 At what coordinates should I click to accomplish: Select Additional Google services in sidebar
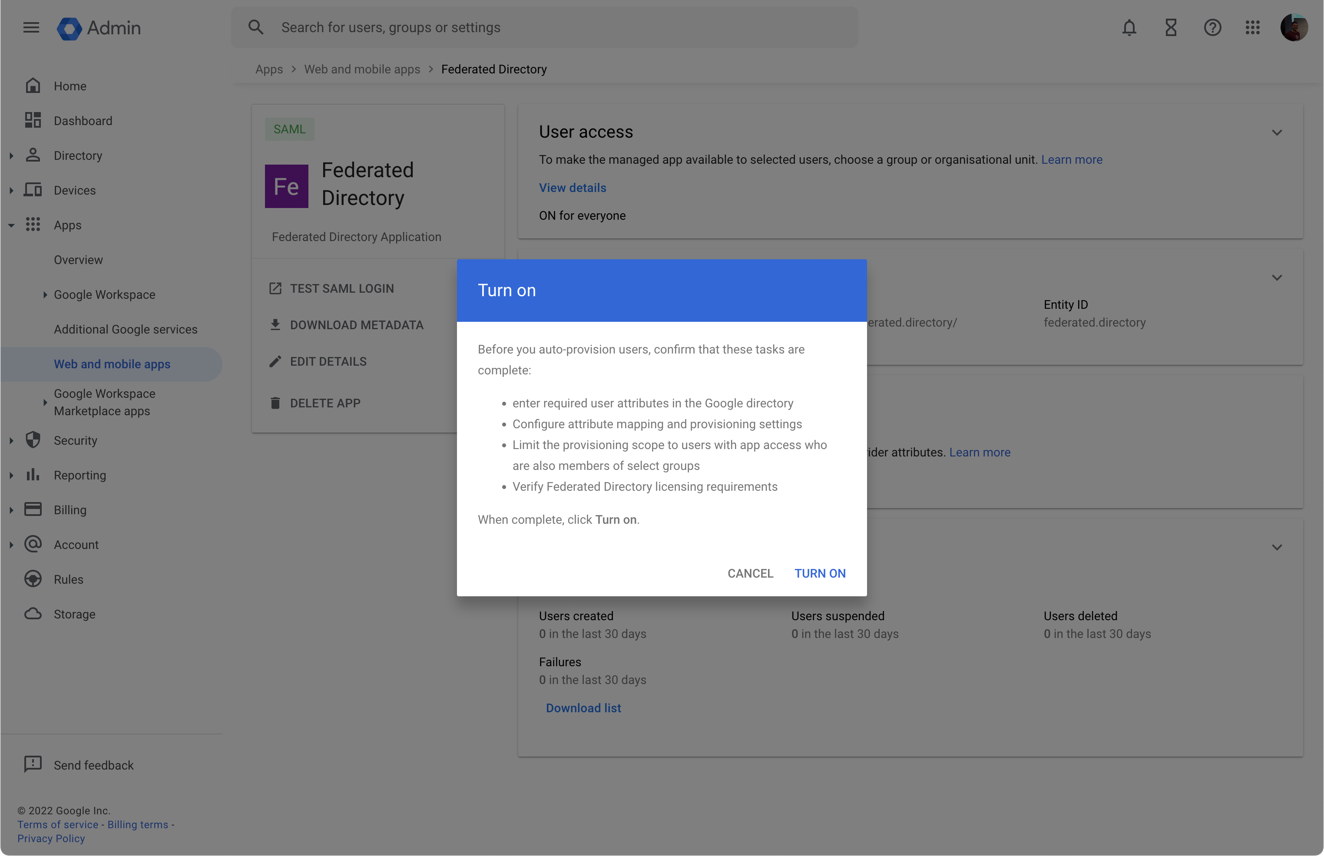coord(126,329)
